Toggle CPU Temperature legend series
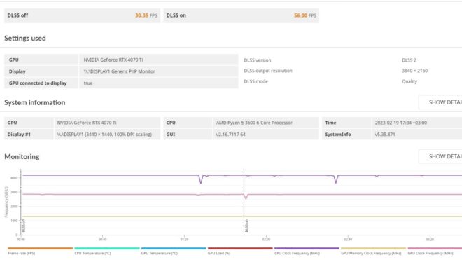Screen dimensions: 462x260 [x=107, y=251]
